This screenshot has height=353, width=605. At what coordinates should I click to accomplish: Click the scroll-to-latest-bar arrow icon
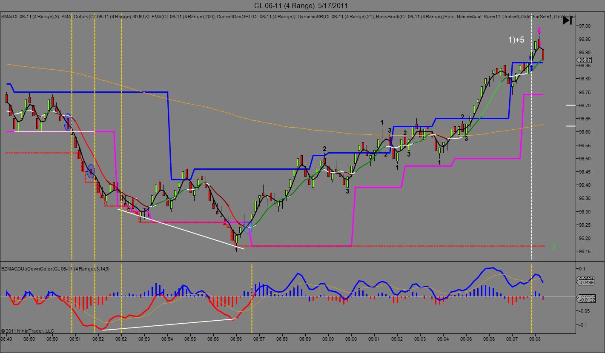567,20
